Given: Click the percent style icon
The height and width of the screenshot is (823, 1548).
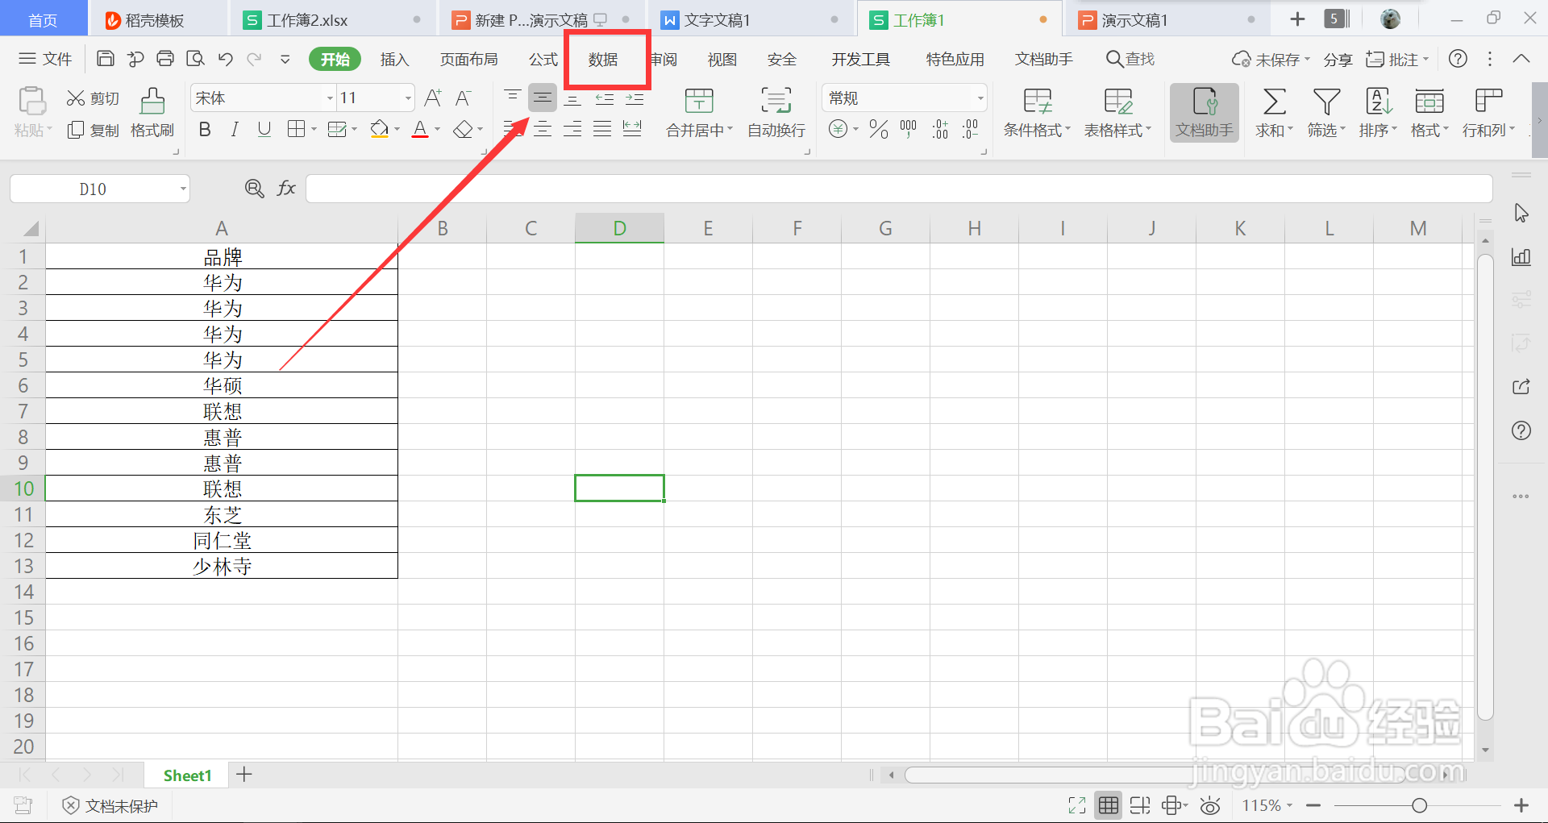Looking at the screenshot, I should click(x=879, y=129).
